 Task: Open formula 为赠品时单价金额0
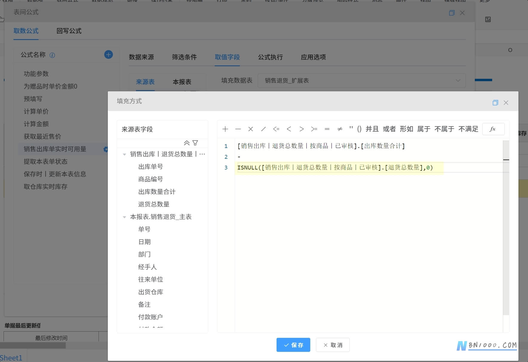(x=50, y=86)
